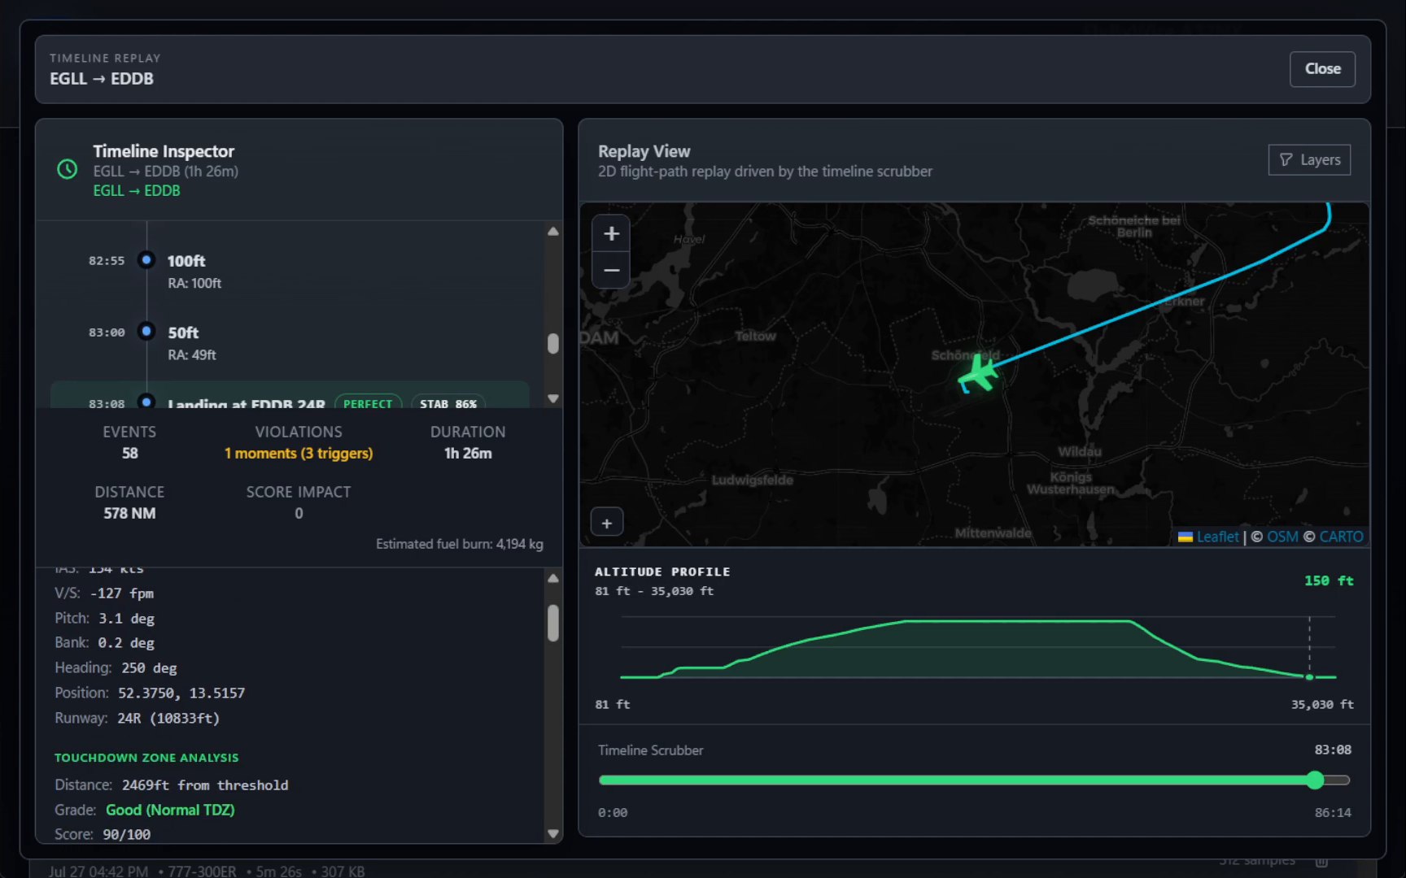This screenshot has width=1406, height=878.
Task: Click the green clock icon beside Timeline Inspector
Action: tap(68, 169)
